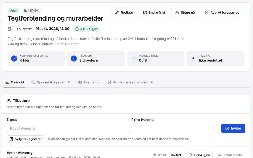Click the calendar-clock icon on Endre frist
253x158 pixels.
145,13
